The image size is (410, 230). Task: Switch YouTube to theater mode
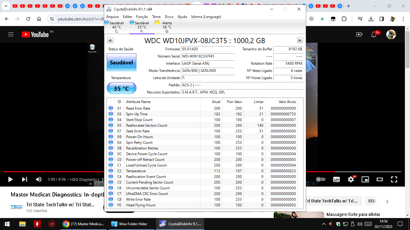(380, 179)
